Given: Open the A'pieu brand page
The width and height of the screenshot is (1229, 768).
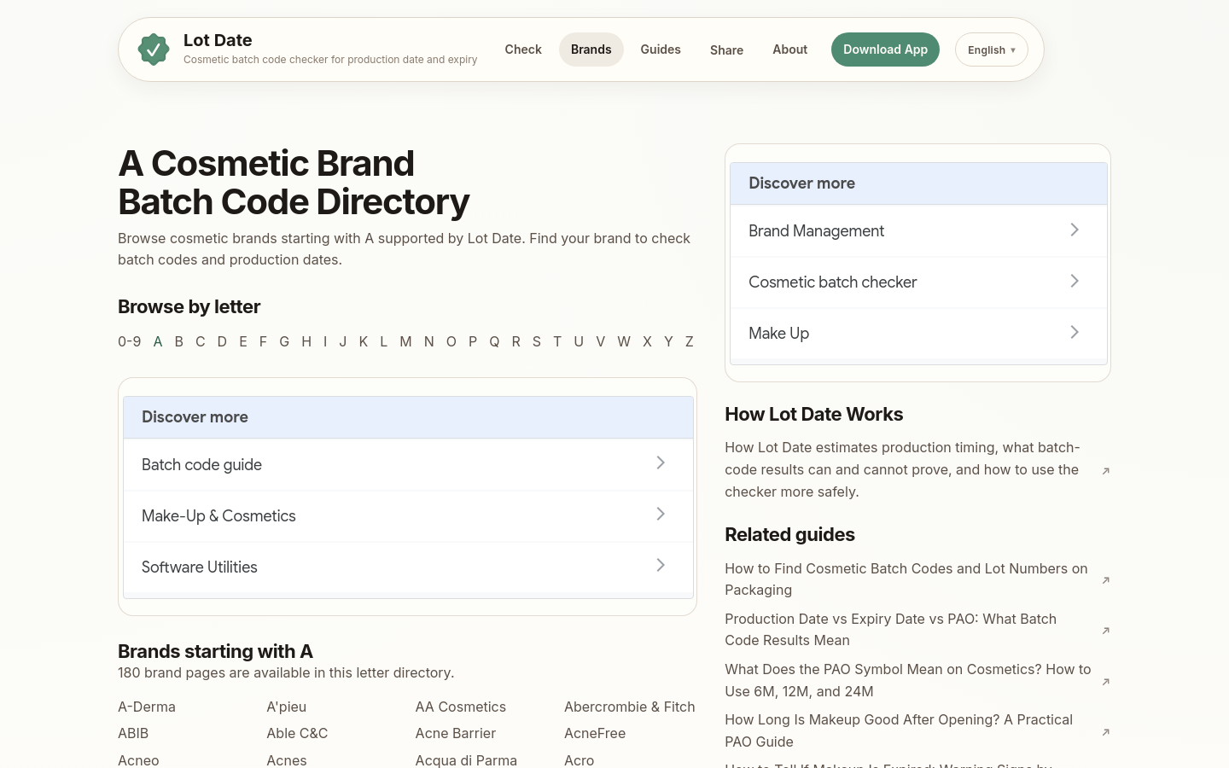Looking at the screenshot, I should (x=287, y=707).
